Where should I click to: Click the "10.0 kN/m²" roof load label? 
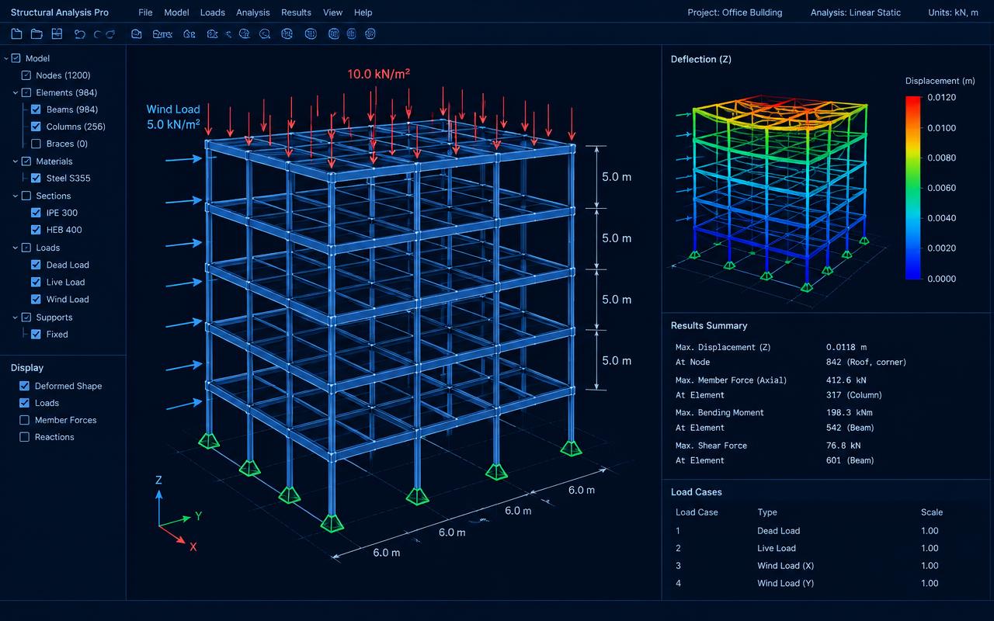point(378,75)
